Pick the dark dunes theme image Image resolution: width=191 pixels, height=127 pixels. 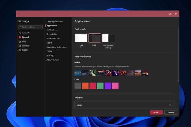coord(85,73)
